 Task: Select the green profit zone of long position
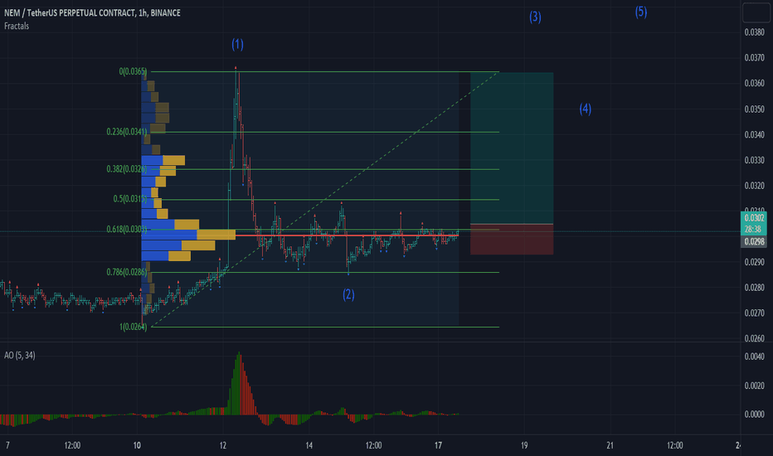point(512,148)
